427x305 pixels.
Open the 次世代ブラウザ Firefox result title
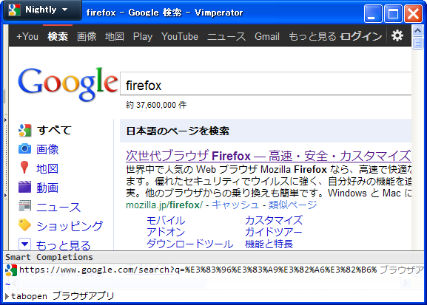(x=268, y=156)
